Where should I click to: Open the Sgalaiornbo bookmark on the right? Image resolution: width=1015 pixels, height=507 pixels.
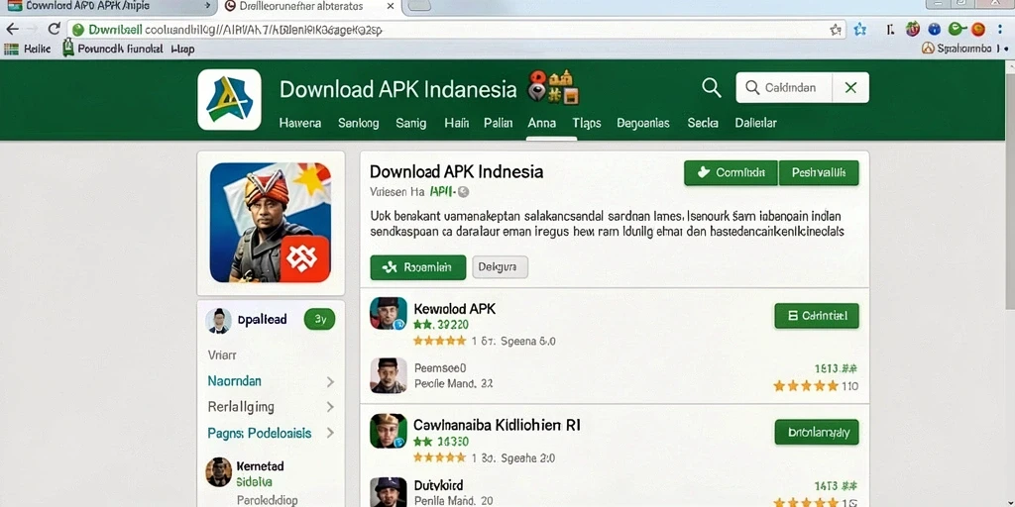[958, 49]
